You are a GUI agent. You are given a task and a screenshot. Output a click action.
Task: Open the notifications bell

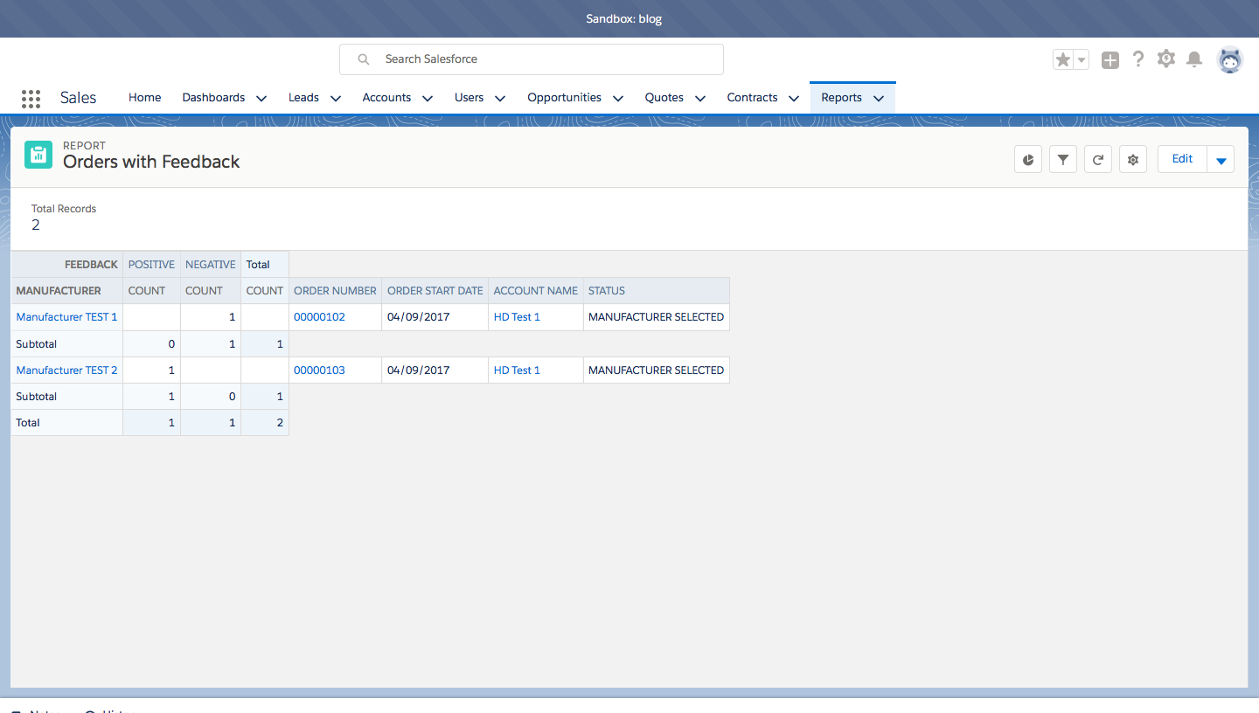point(1193,59)
